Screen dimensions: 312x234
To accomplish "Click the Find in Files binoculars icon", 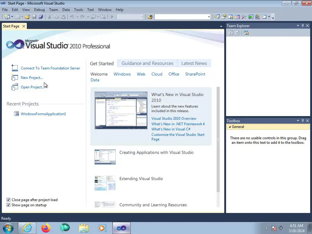I will pos(150,17).
